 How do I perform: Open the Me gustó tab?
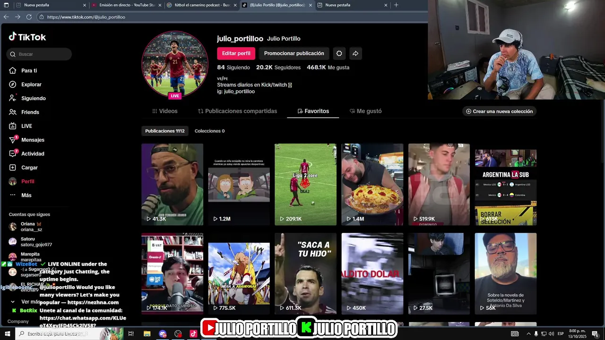tap(365, 111)
